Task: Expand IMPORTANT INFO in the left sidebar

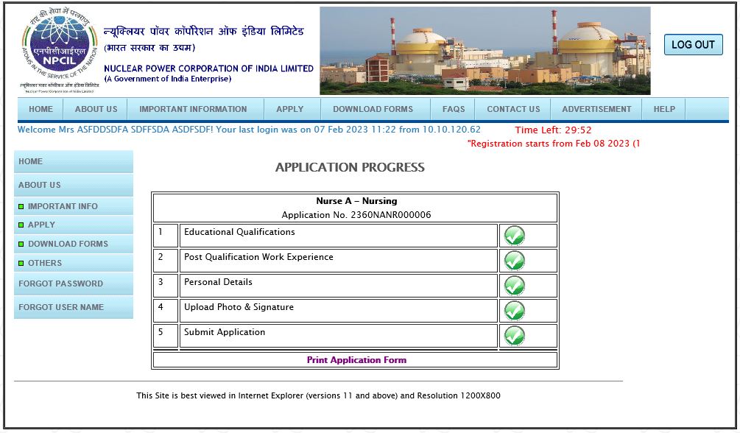Action: click(74, 206)
